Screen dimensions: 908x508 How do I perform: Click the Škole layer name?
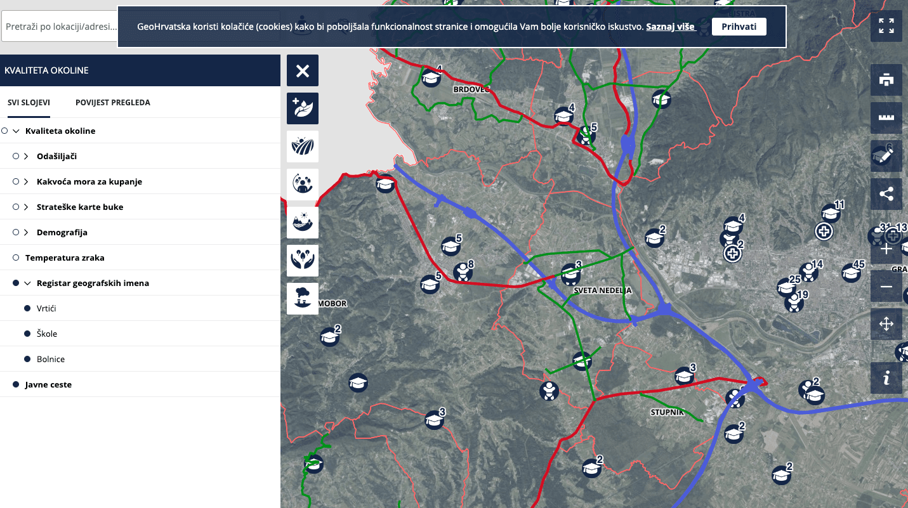click(x=47, y=334)
